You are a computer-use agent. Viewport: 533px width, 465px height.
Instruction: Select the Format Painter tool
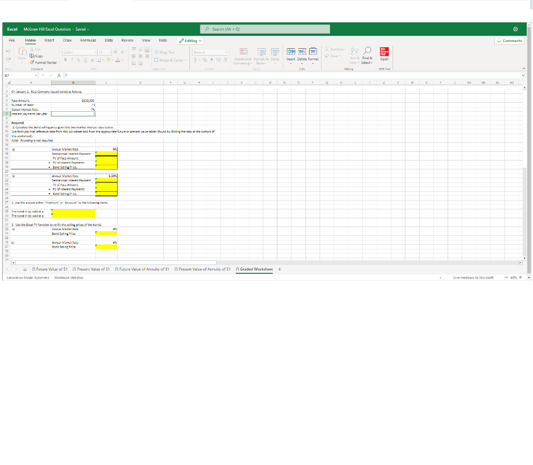pos(44,63)
